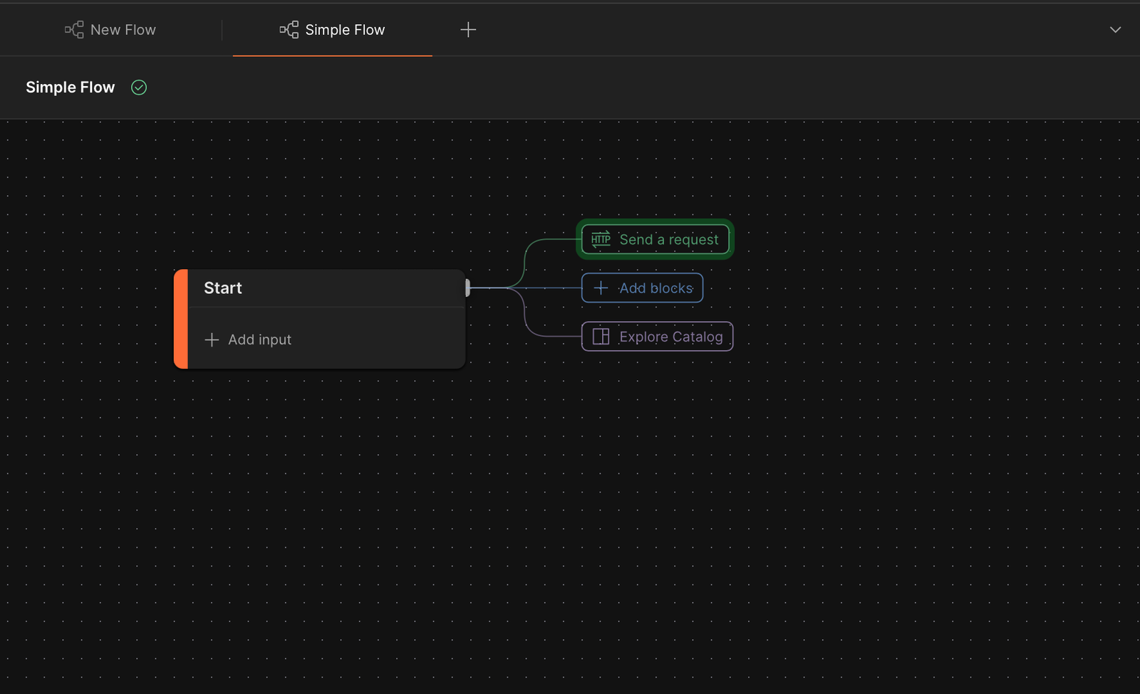Switch to the New Flow tab
This screenshot has height=694, width=1140.
coord(123,30)
